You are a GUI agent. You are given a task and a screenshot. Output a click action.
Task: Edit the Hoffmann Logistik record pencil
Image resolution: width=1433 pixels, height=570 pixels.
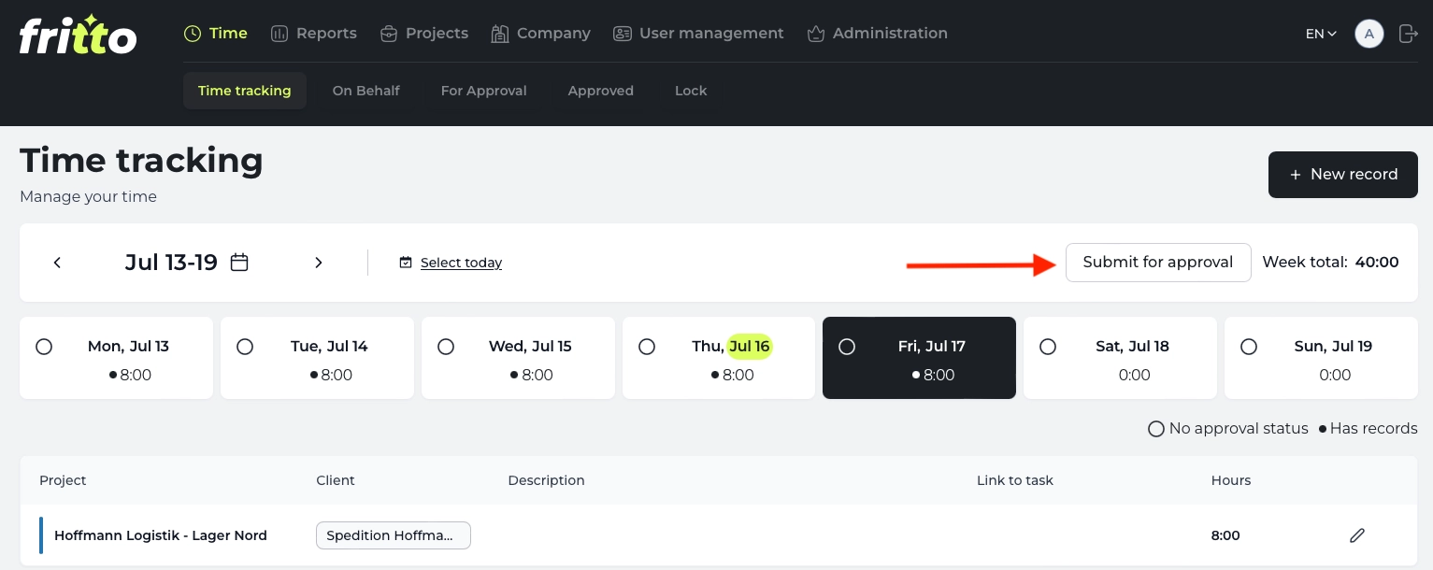[1357, 535]
